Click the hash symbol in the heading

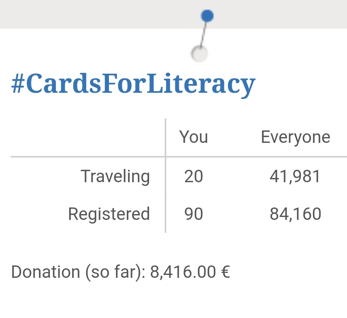coord(18,84)
